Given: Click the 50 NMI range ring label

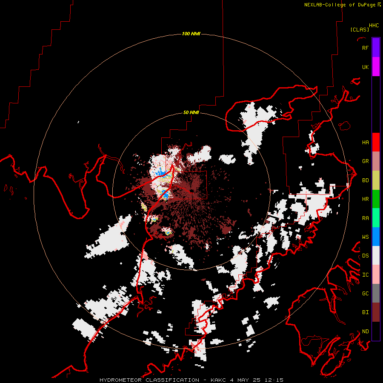Looking at the screenshot, I should pyautogui.click(x=191, y=113).
